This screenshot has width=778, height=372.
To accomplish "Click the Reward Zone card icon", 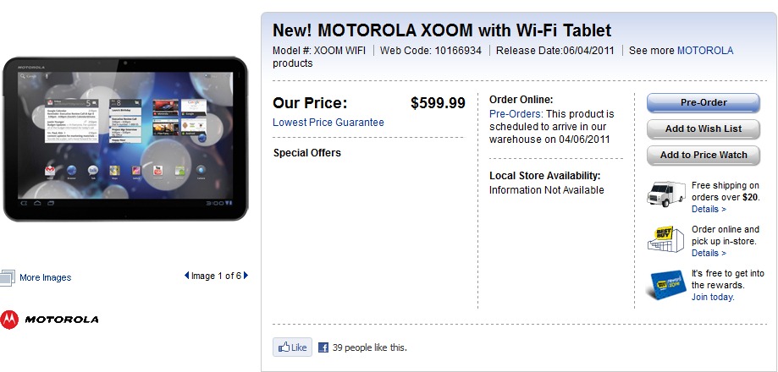I will 665,284.
